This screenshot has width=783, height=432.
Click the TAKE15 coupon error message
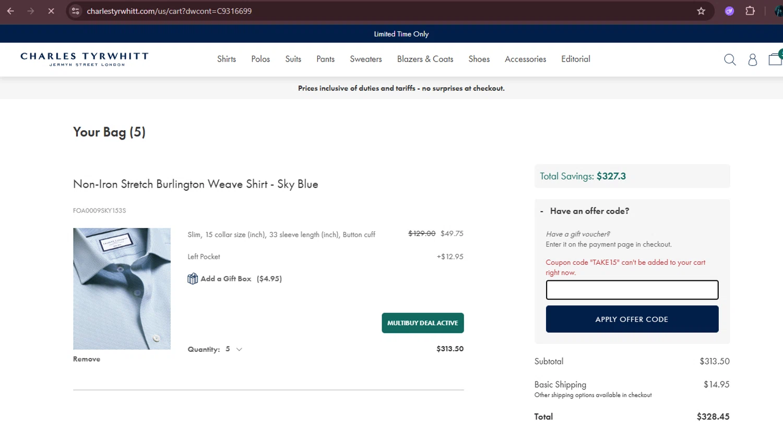pos(625,267)
